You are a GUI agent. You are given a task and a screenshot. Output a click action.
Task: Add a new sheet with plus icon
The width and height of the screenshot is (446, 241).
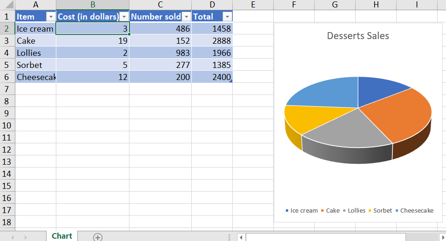(98, 237)
